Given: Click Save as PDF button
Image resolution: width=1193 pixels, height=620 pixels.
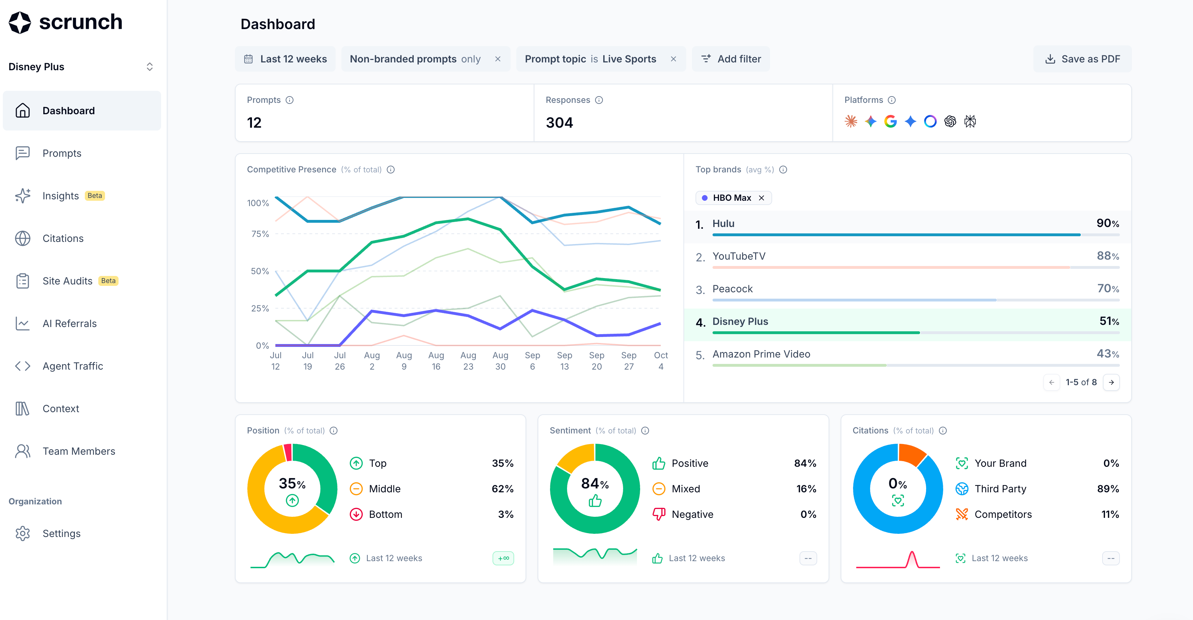Looking at the screenshot, I should (1082, 59).
